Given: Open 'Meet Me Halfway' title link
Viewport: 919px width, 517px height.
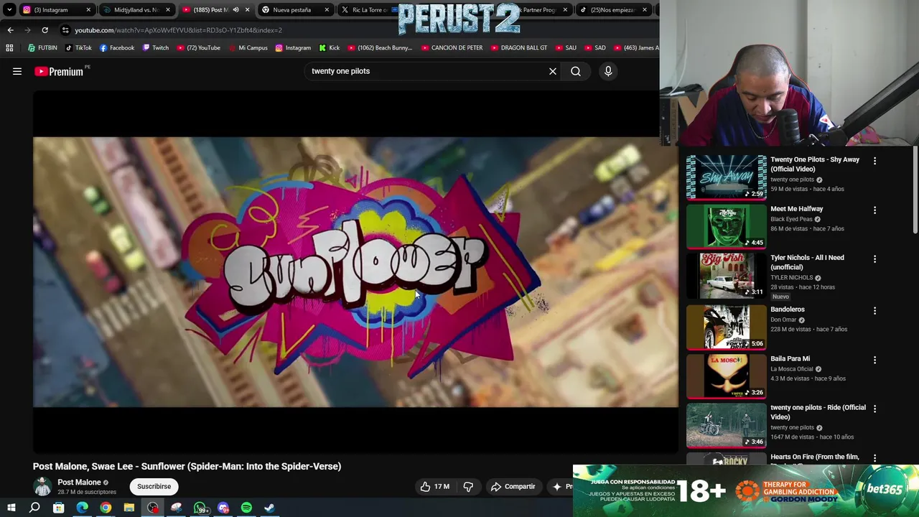Looking at the screenshot, I should tap(797, 209).
